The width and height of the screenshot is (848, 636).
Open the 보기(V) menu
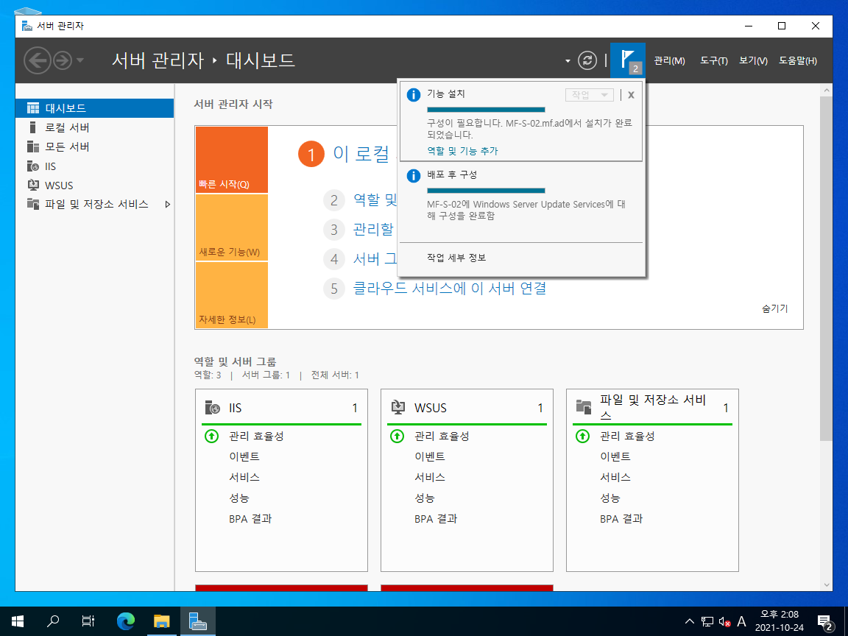click(753, 60)
